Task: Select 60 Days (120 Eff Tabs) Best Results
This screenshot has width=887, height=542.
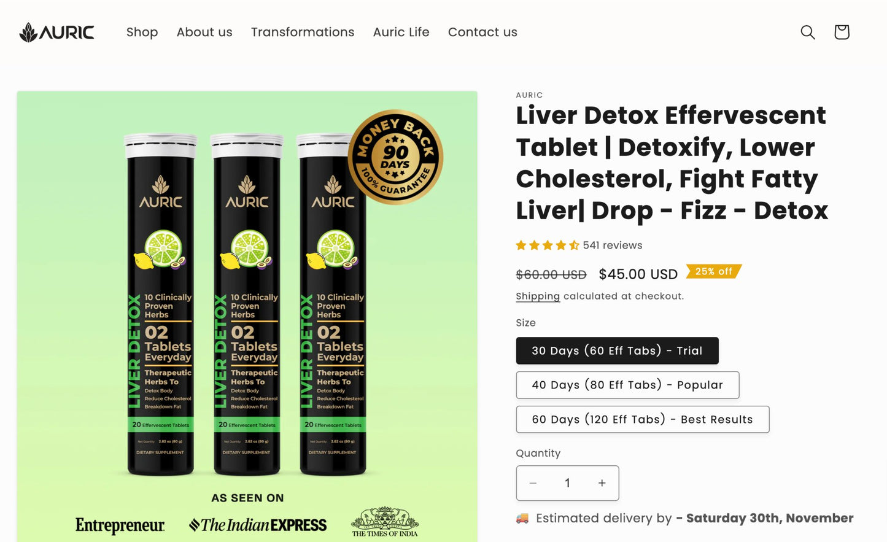Action: [642, 419]
